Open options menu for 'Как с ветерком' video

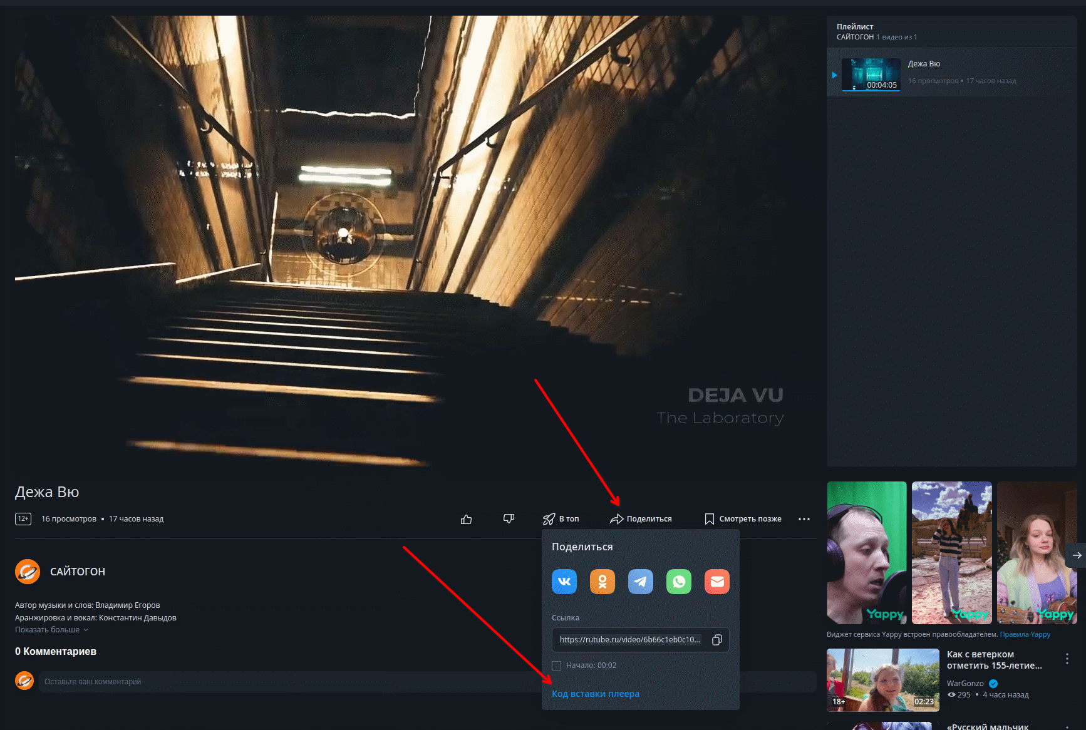(x=1067, y=659)
